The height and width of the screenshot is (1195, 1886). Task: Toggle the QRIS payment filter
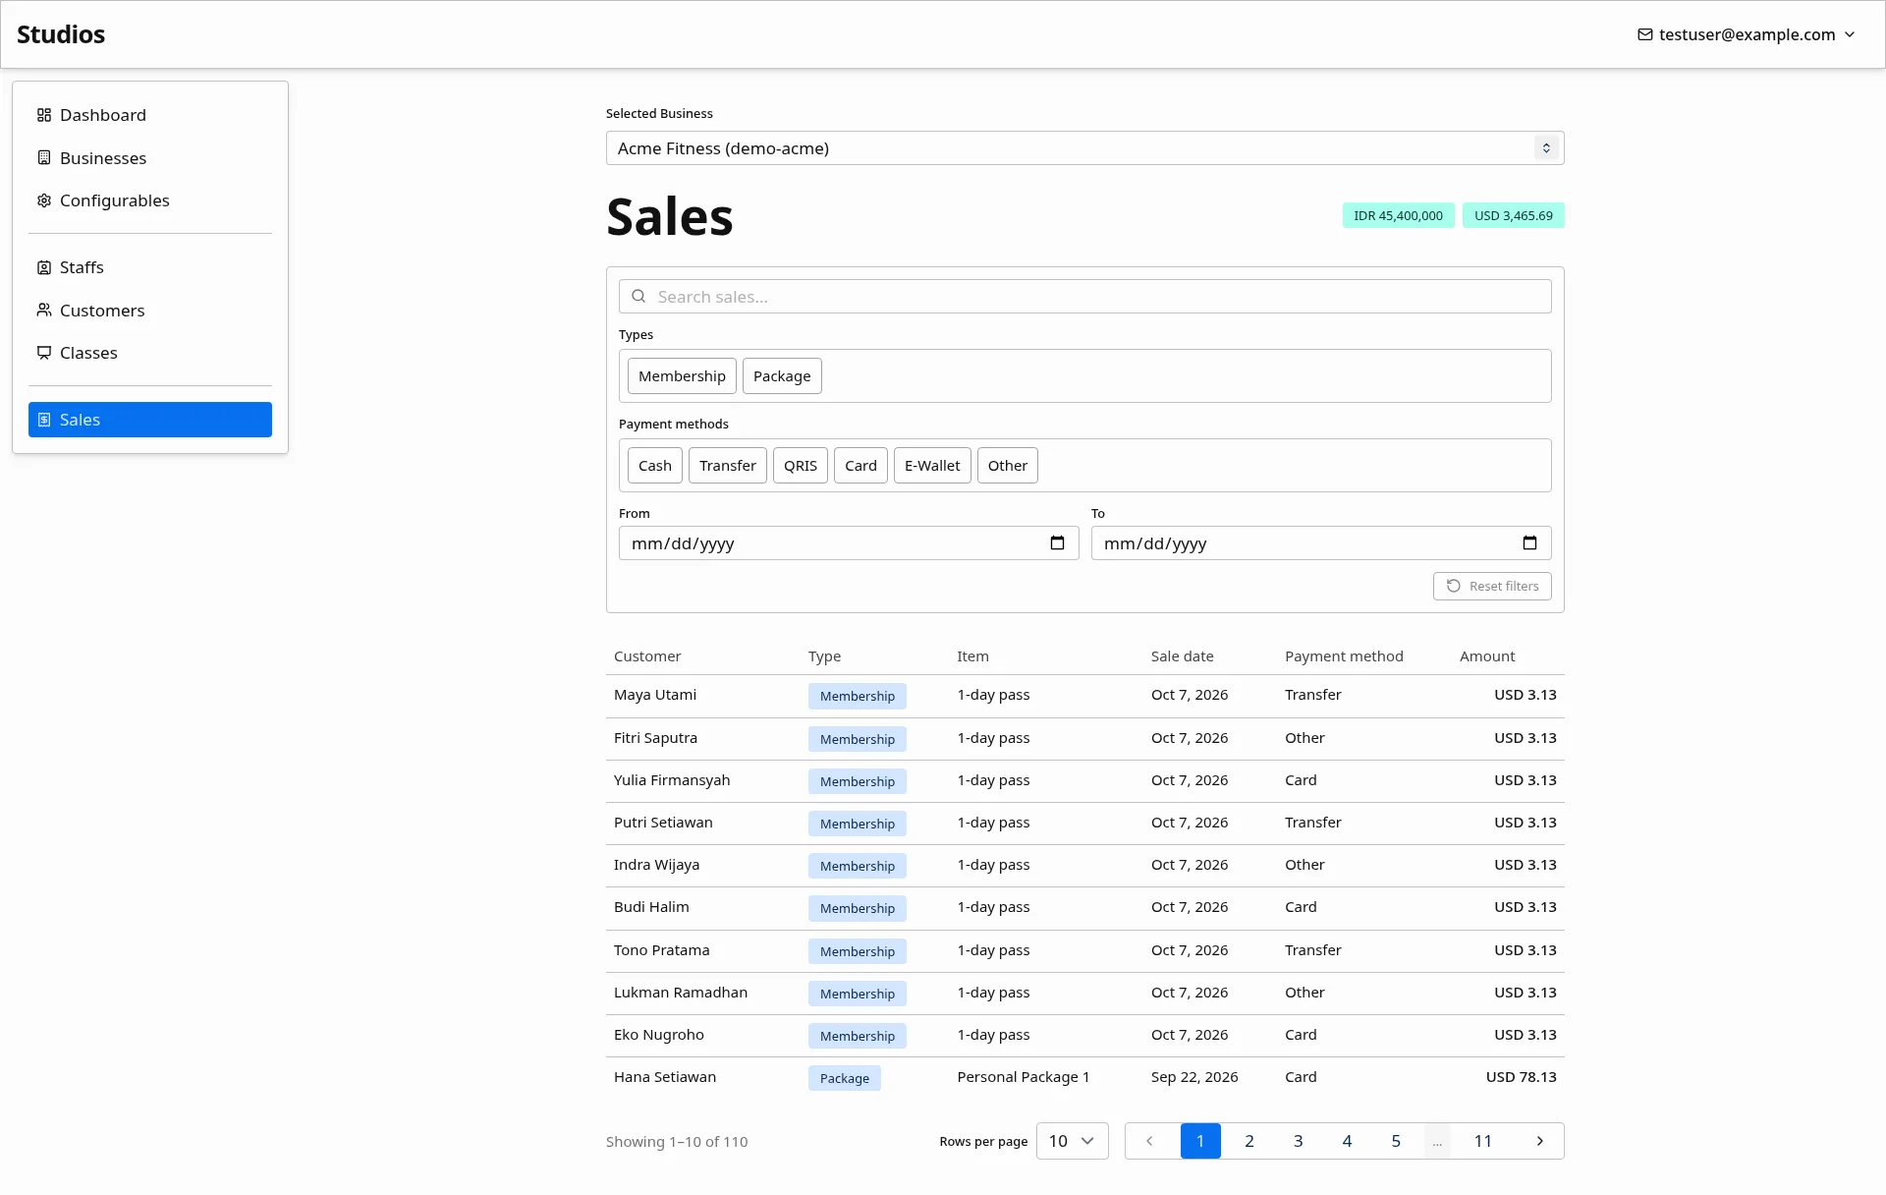tap(801, 466)
